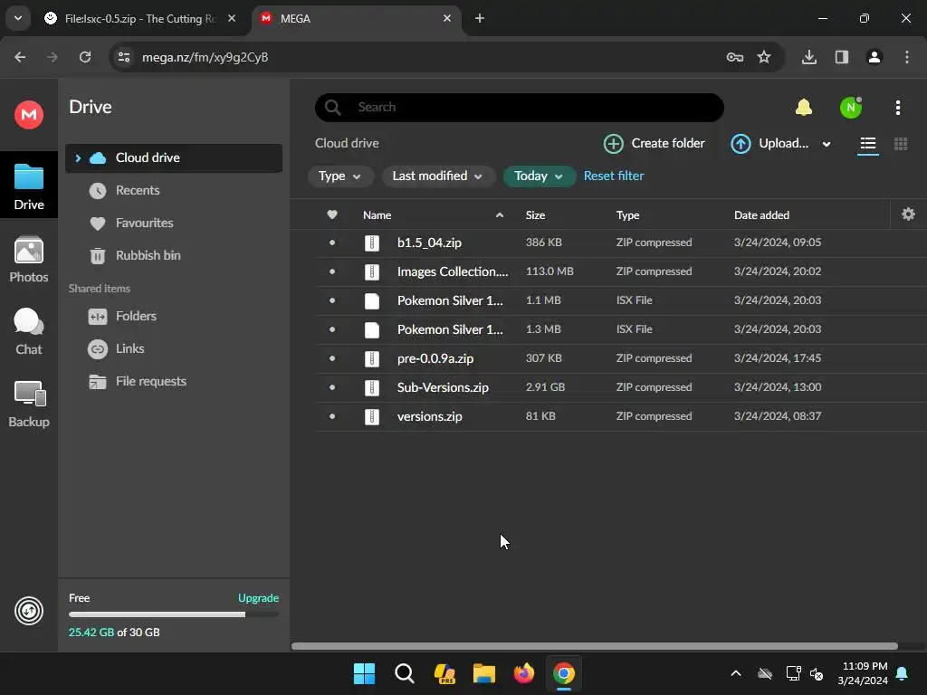The image size is (927, 695).
Task: Toggle favourite dot for Images Collection
Action: coord(332,271)
